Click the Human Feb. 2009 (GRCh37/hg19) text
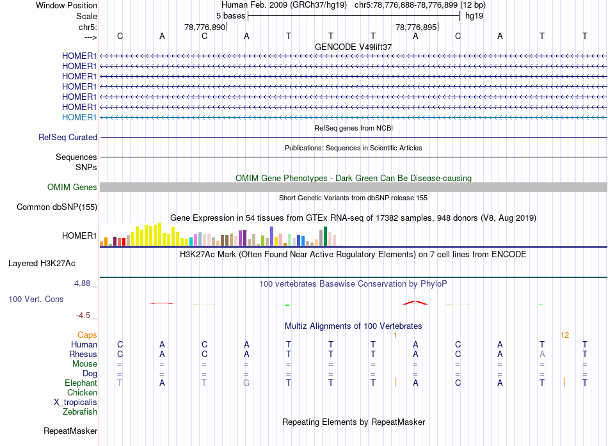The image size is (608, 446). (x=284, y=5)
